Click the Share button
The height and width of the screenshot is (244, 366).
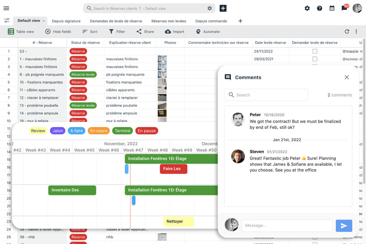(145, 31)
